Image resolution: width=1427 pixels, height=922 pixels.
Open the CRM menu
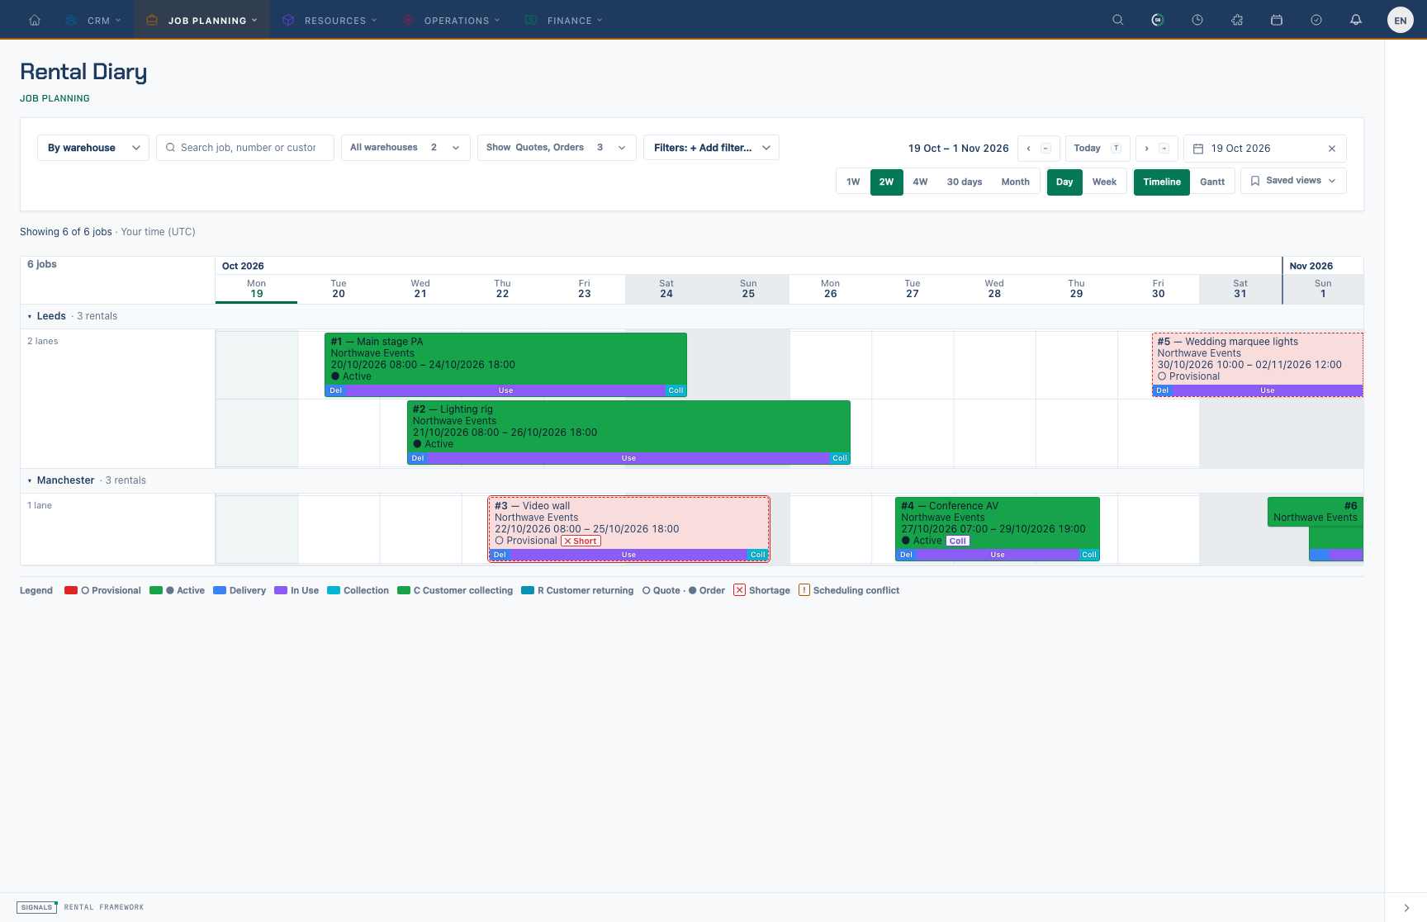pyautogui.click(x=93, y=20)
